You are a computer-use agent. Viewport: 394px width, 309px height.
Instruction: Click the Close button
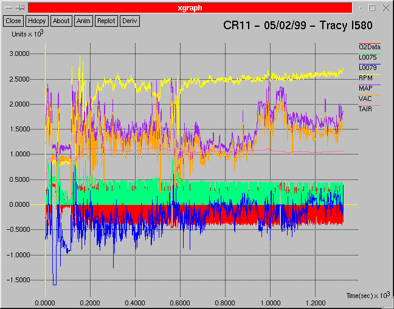(x=13, y=21)
